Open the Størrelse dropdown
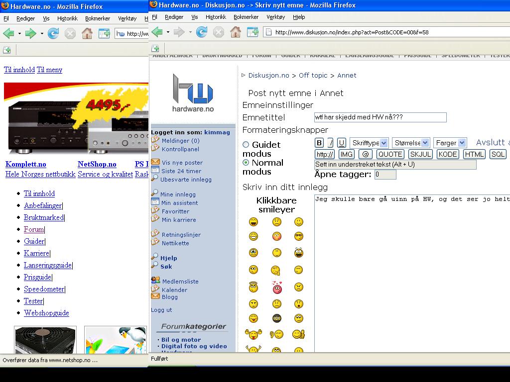Screen dimensions: 510x382 coord(411,143)
